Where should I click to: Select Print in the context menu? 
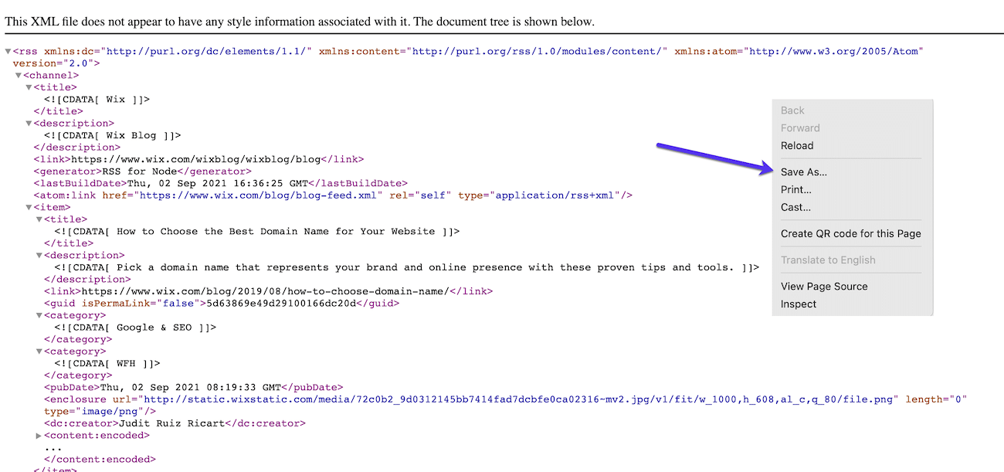click(x=795, y=189)
